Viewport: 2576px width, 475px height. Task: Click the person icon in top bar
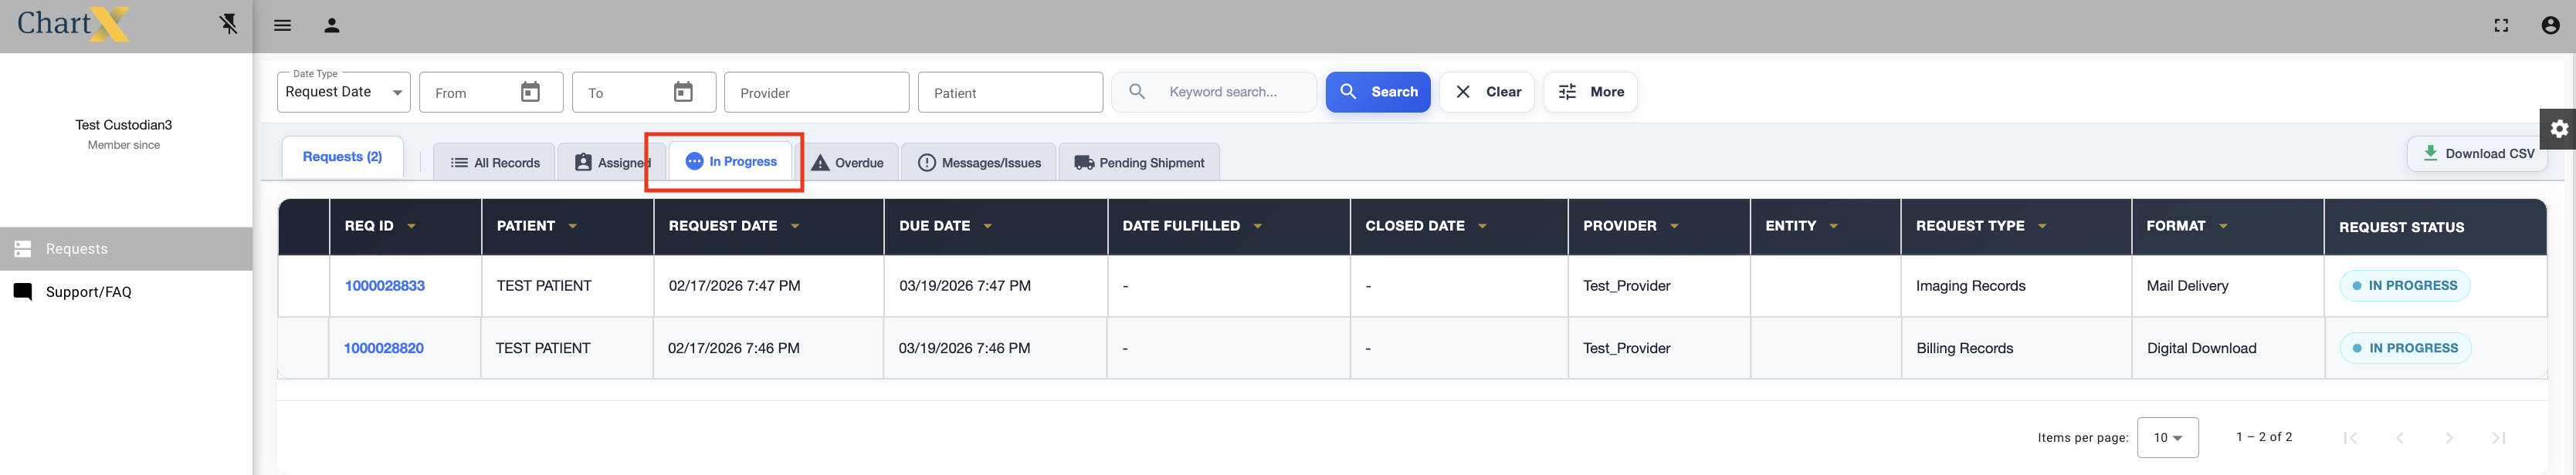pyautogui.click(x=332, y=26)
